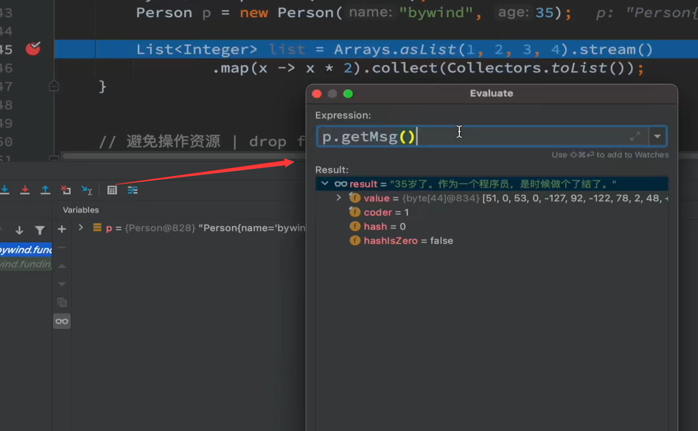The width and height of the screenshot is (698, 431).
Task: Click the editor horizontal scrollbar
Action: 184,156
